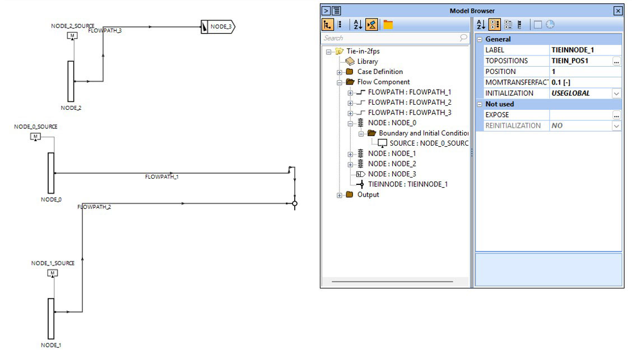Image resolution: width=632 pixels, height=354 pixels.
Task: Click the ellipsis button for TOPOSITIONS
Action: [x=616, y=61]
